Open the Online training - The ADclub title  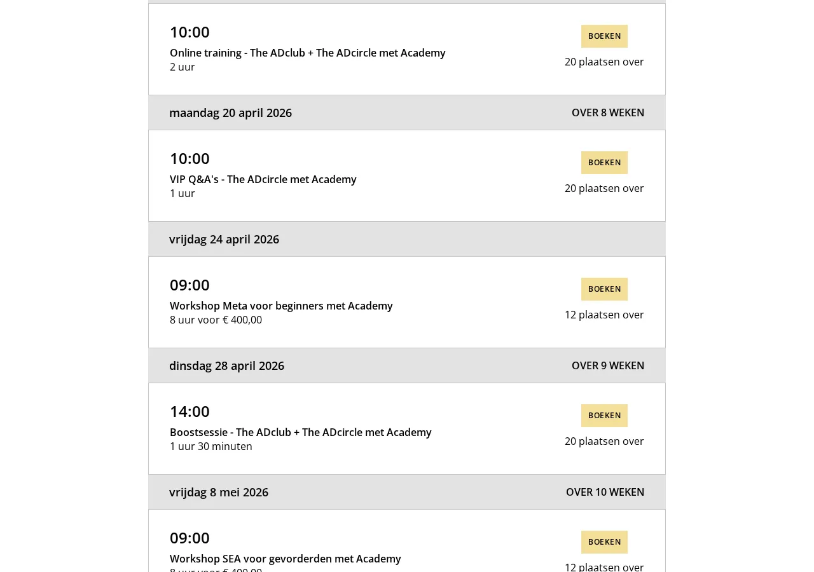pos(308,53)
